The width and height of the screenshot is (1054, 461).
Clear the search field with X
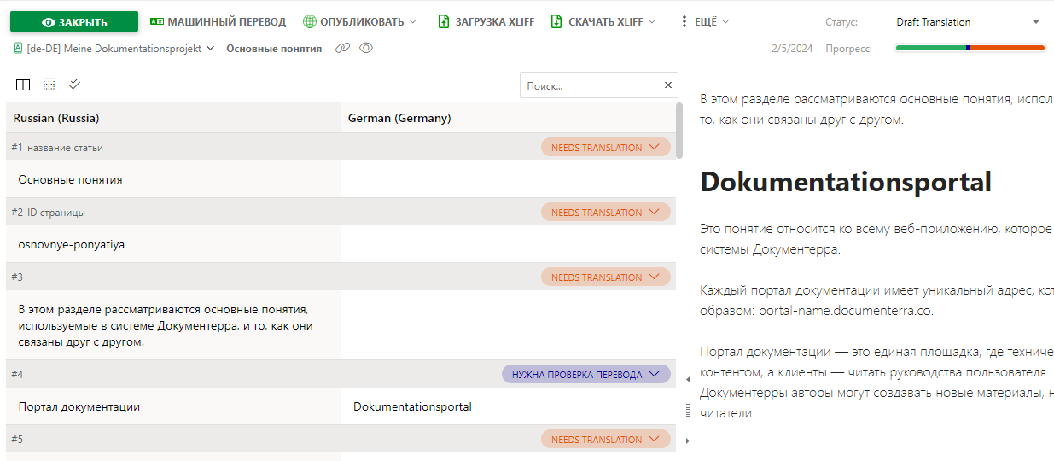[x=668, y=85]
